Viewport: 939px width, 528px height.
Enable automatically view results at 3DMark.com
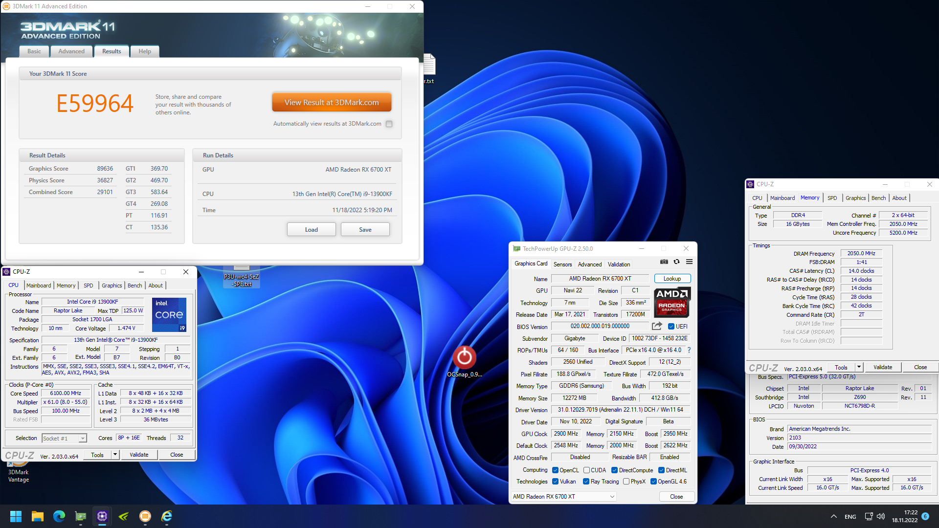pyautogui.click(x=389, y=124)
